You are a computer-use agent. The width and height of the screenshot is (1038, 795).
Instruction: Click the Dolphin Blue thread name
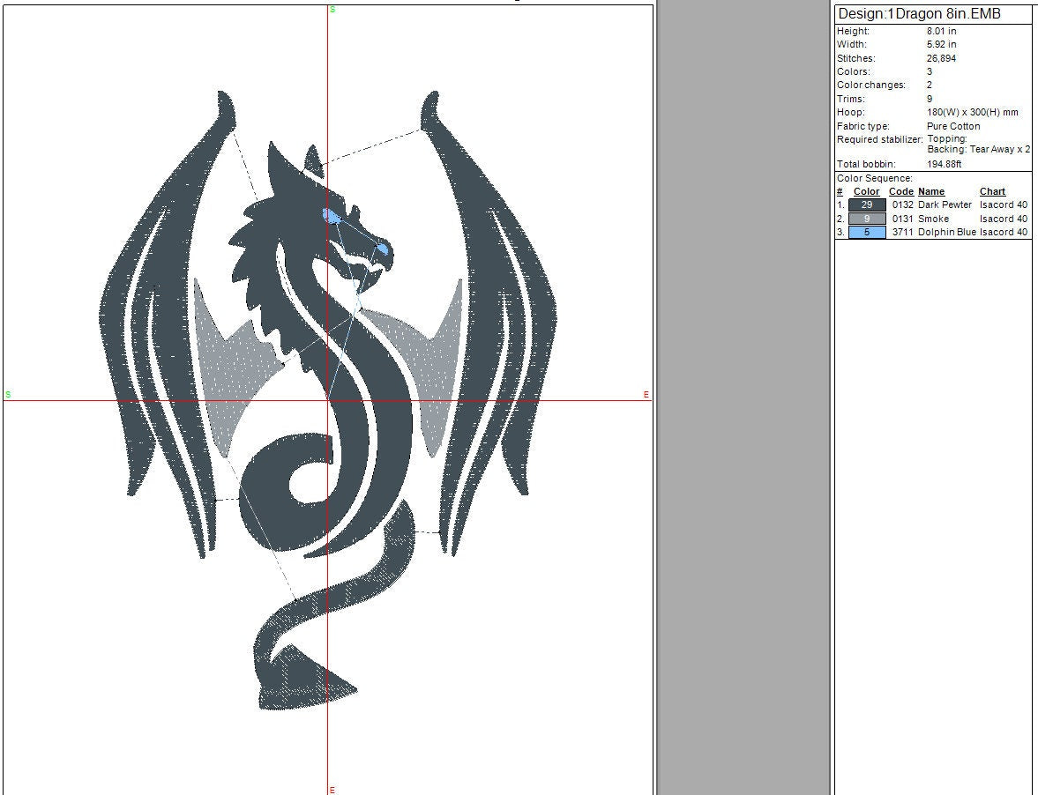click(946, 233)
